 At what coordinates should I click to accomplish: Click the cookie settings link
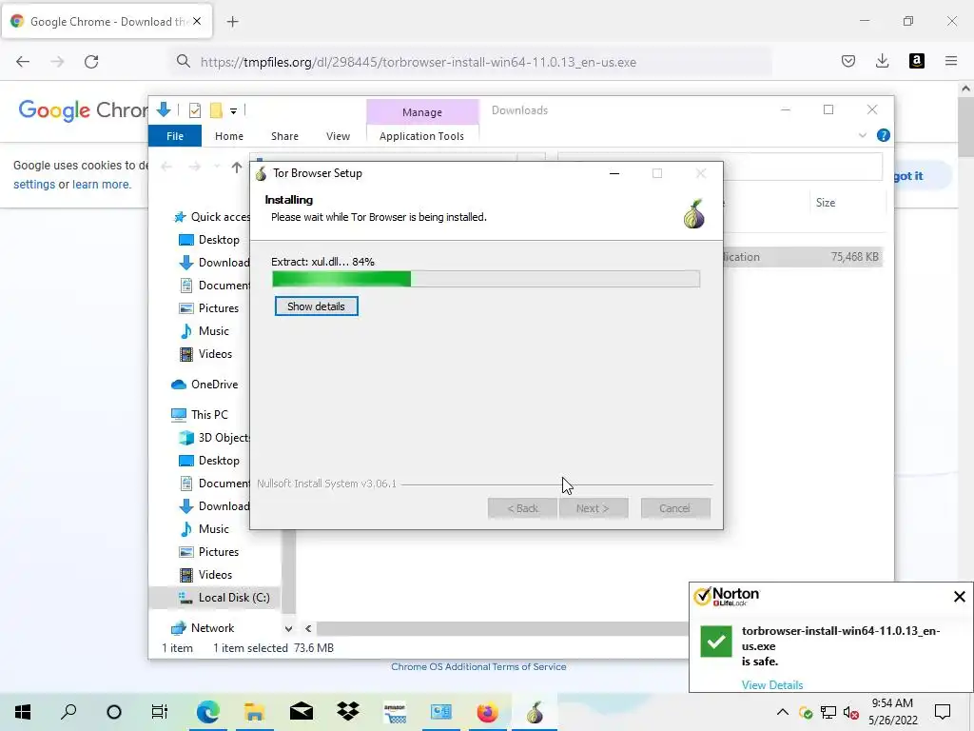coord(34,185)
